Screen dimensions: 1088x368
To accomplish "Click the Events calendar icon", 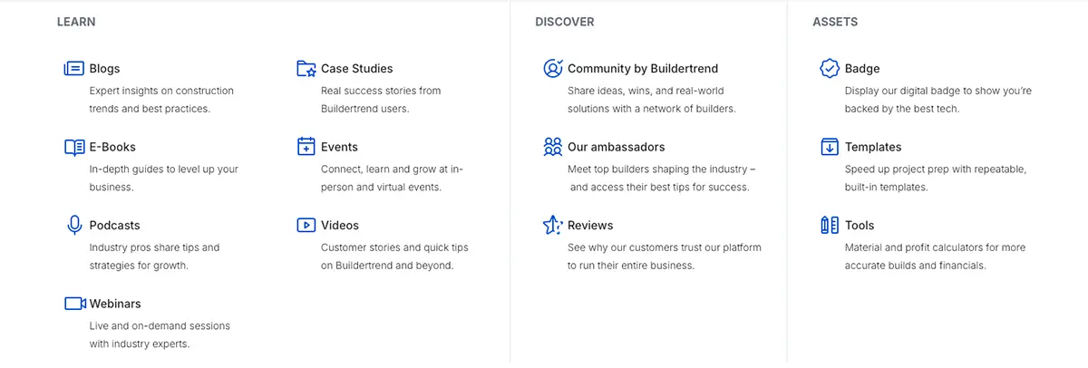I will click(306, 147).
